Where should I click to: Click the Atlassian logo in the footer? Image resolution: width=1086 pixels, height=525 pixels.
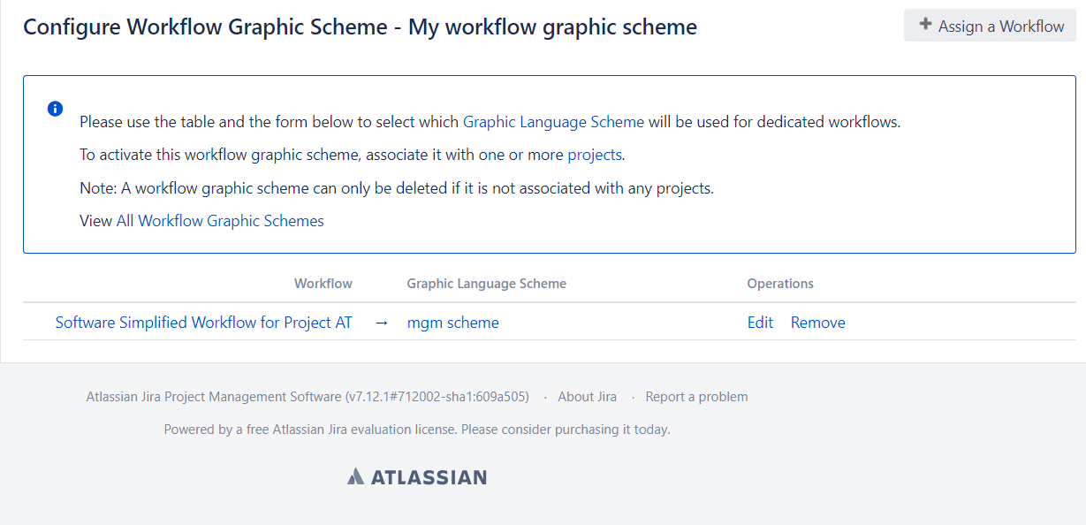(417, 477)
